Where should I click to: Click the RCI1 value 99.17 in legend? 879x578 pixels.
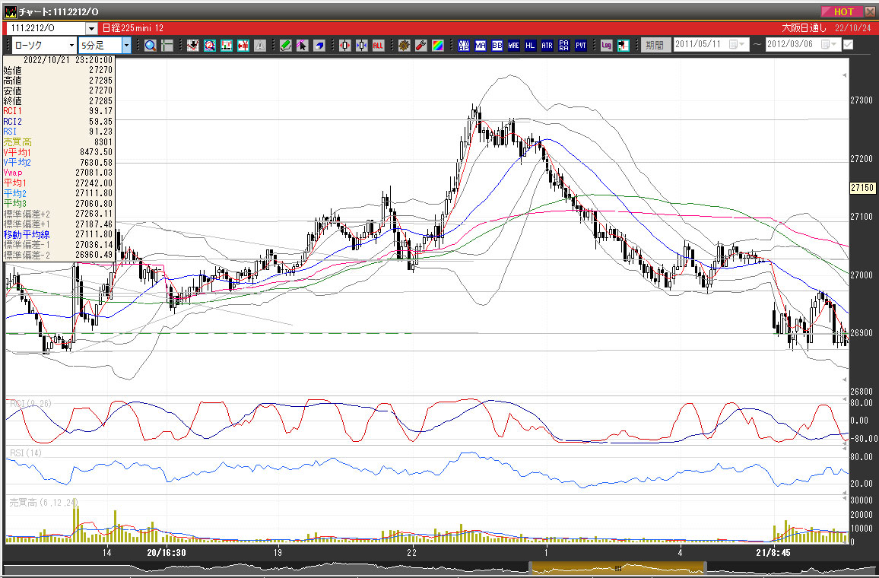101,112
